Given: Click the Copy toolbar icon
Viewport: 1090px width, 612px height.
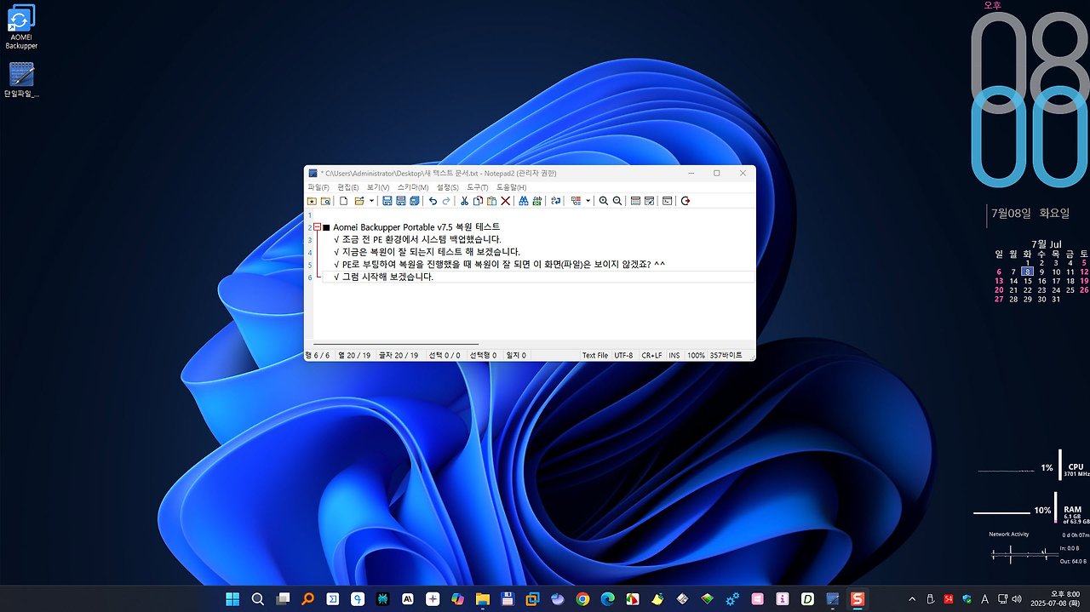Looking at the screenshot, I should click(479, 201).
